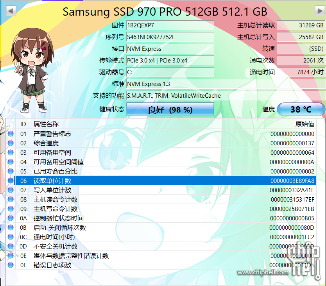Click the status orb for 主机写命令计数 row
The image size is (326, 286).
(11, 209)
